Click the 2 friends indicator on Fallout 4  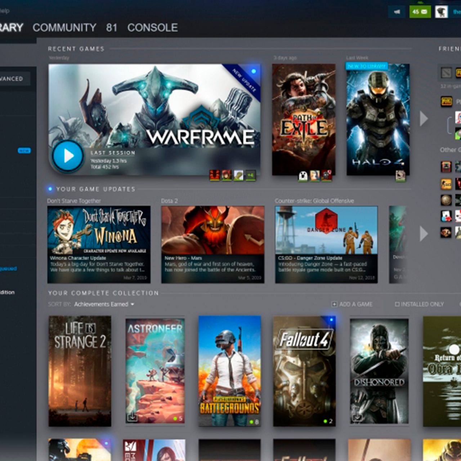tap(328, 421)
